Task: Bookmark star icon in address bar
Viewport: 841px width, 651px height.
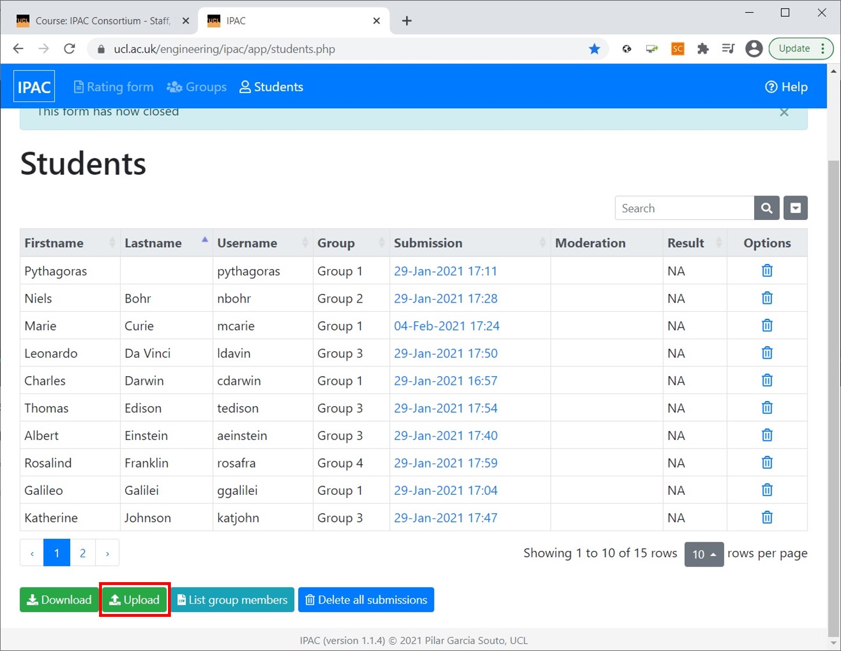Action: pyautogui.click(x=594, y=49)
